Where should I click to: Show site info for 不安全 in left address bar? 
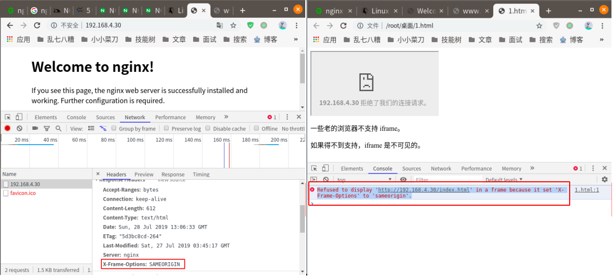65,25
